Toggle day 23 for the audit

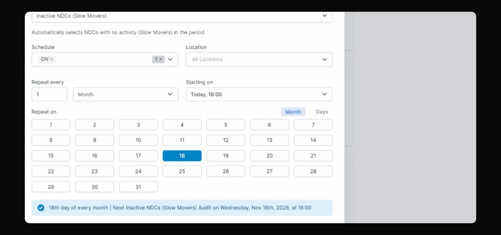94,171
